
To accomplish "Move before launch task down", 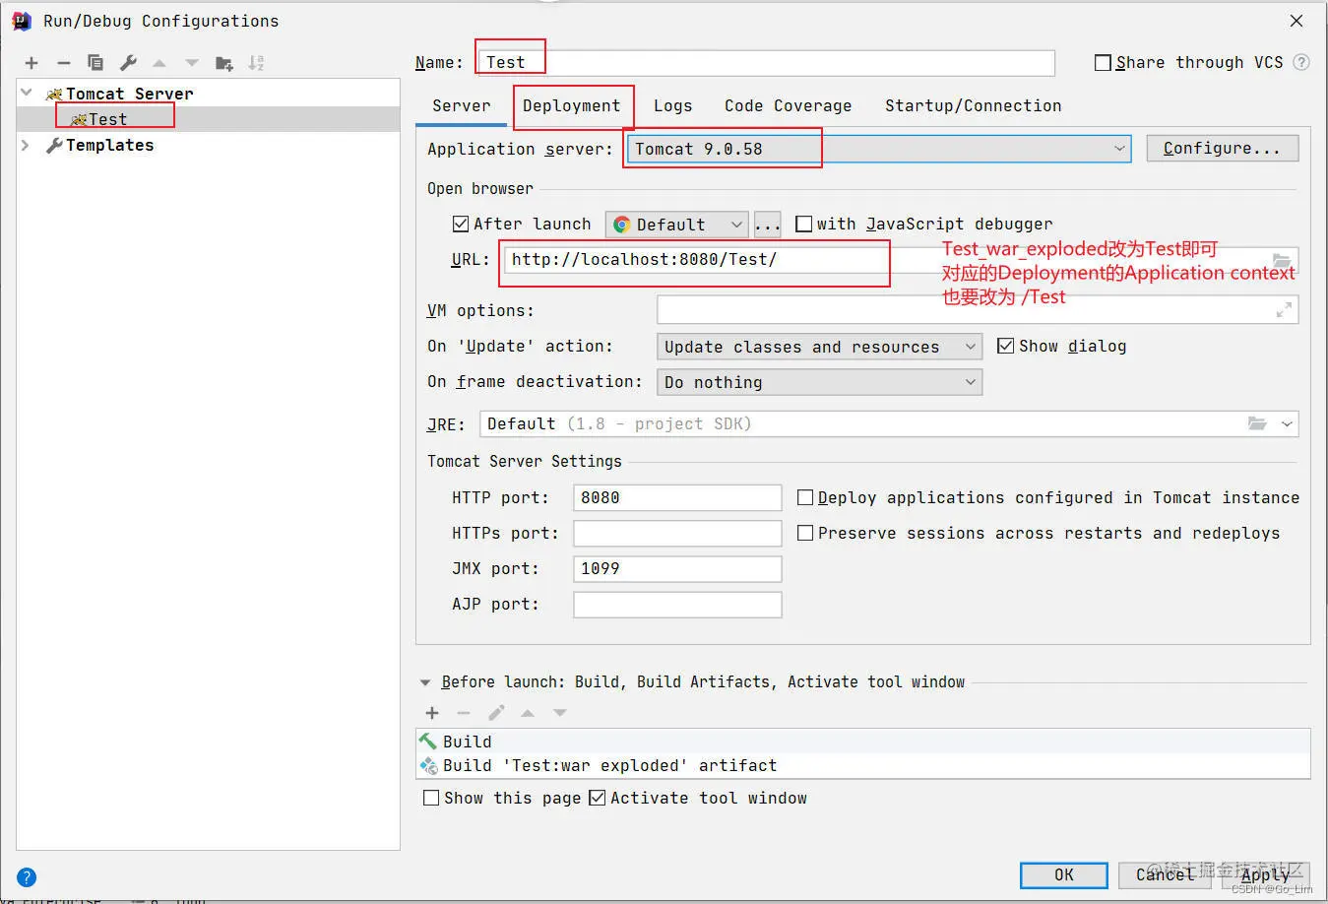I will tap(560, 713).
